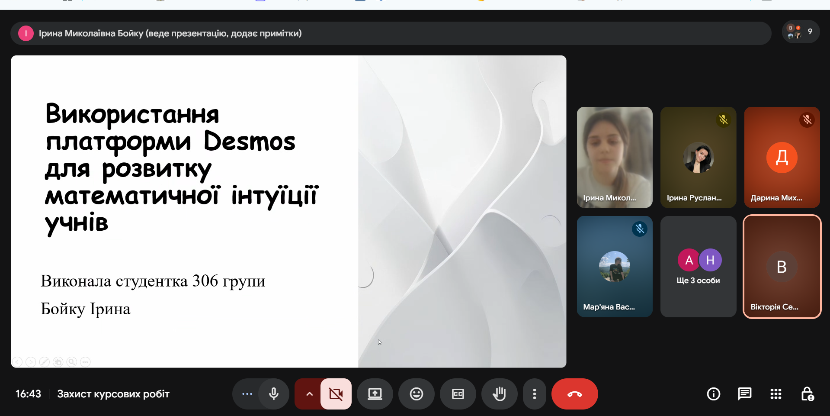Open the 'Ще 3 особи' tile
The width and height of the screenshot is (830, 416).
[x=699, y=267]
